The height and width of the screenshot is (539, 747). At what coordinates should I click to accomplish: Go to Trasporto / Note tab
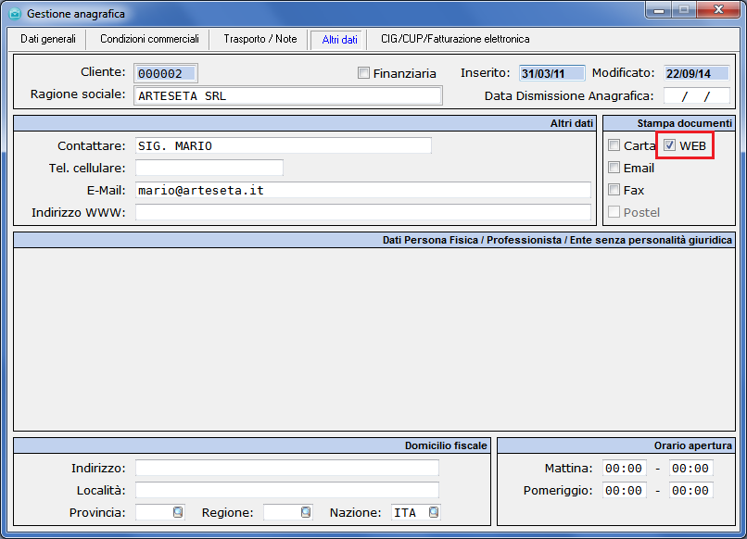coord(260,39)
